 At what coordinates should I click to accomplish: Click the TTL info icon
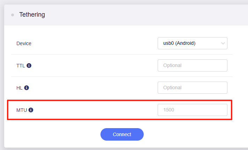click(x=29, y=65)
